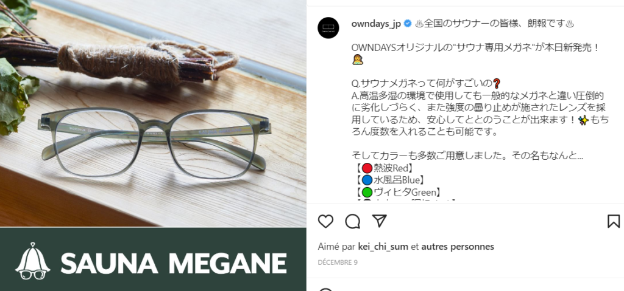Like the post with the heart icon
Viewport: 624px width, 291px height.
tap(325, 221)
